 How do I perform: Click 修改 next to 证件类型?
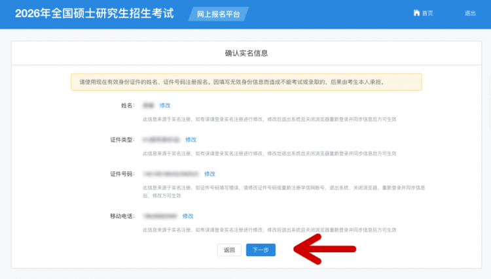coord(191,139)
